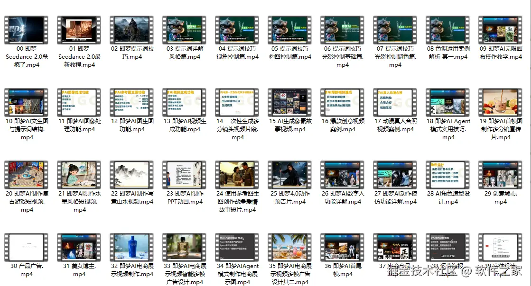Image resolution: width=531 pixels, height=286 pixels.
Task: Click filename '15 AI生成像素故事视频.mp4'
Action: click(x=290, y=125)
